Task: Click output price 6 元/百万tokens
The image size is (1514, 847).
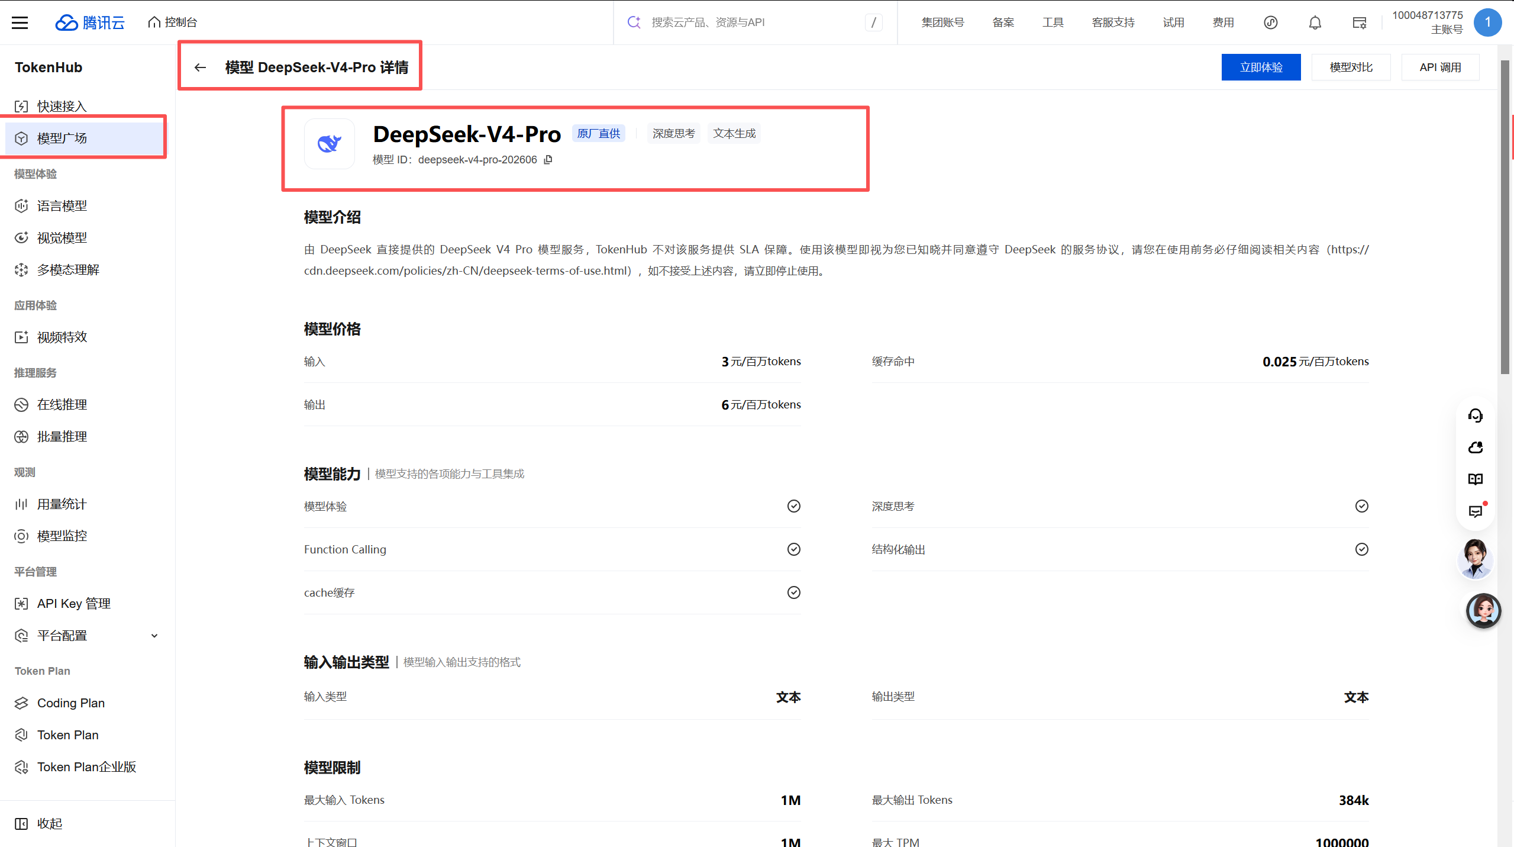Action: [761, 405]
